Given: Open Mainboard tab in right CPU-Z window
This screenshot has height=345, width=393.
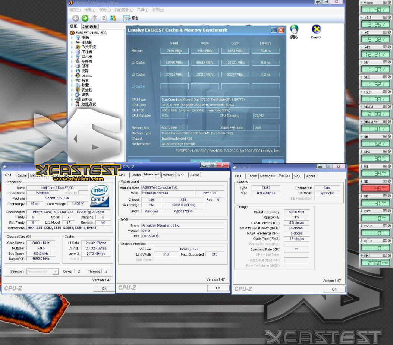Looking at the screenshot, I should (268, 176).
